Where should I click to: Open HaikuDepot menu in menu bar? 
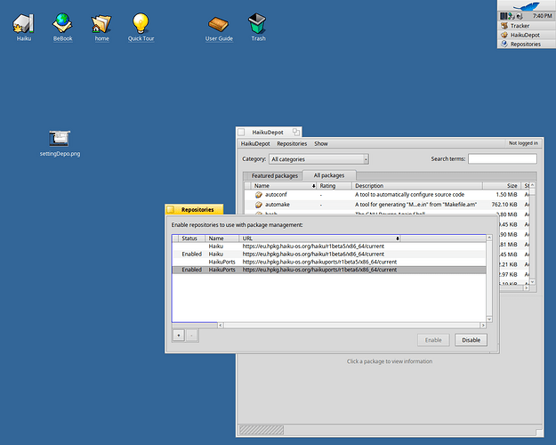click(255, 143)
